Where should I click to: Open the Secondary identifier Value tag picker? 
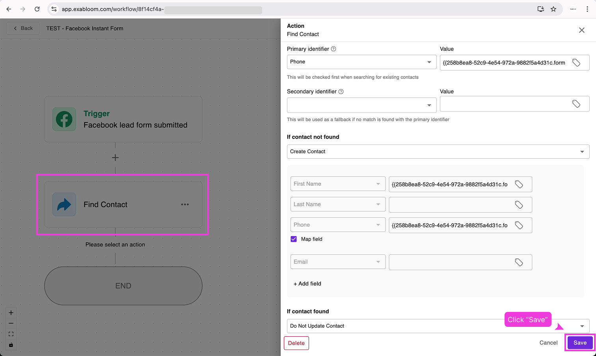pyautogui.click(x=576, y=104)
